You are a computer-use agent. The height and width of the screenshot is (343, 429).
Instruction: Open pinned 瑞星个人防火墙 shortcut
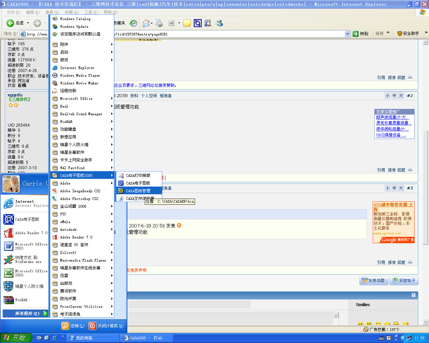click(25, 286)
